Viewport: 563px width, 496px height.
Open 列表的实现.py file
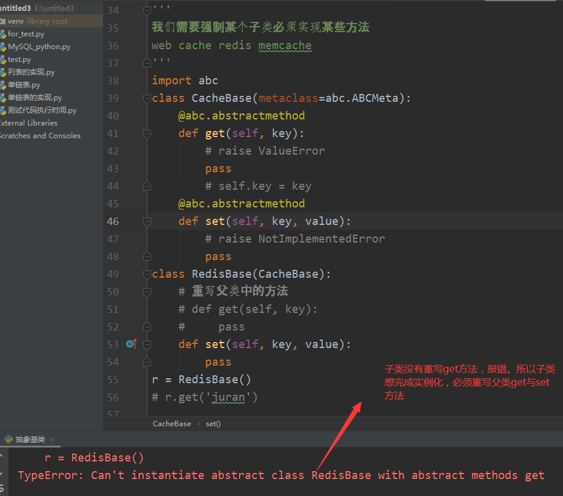(x=31, y=72)
